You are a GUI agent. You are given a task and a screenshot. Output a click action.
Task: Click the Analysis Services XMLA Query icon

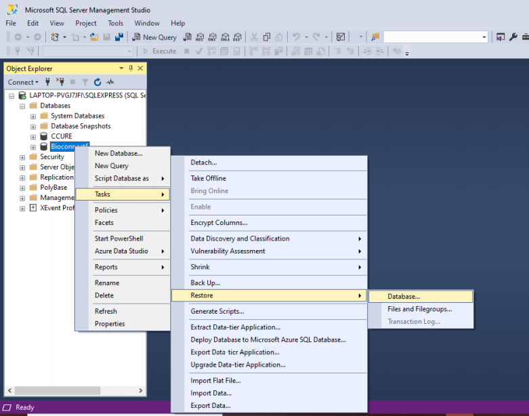point(225,37)
